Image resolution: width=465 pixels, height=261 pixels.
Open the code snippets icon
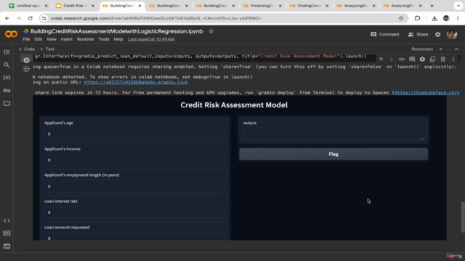click(7, 220)
